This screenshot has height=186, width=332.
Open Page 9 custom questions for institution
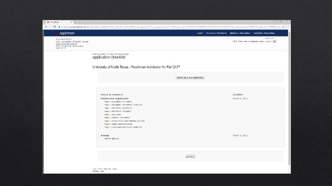click(123, 127)
